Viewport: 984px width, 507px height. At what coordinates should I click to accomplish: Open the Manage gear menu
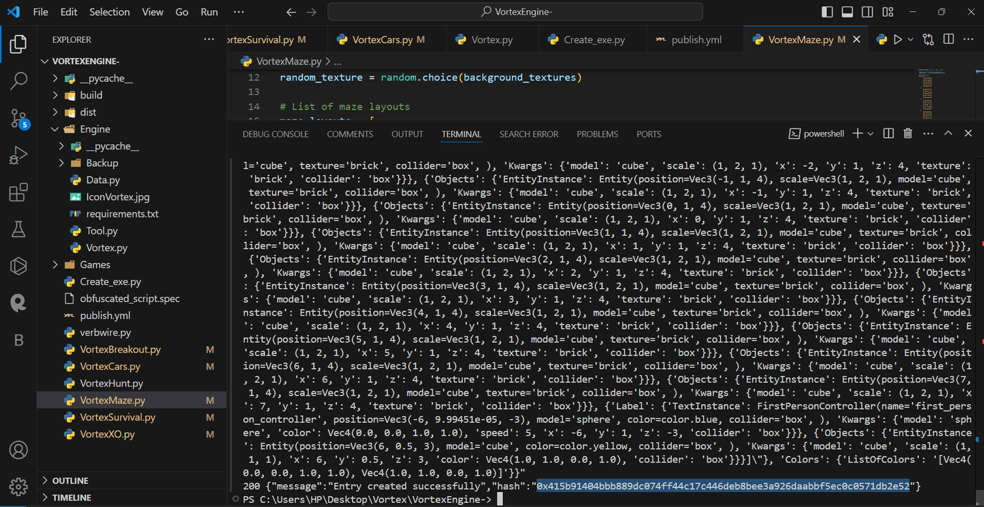click(x=18, y=487)
